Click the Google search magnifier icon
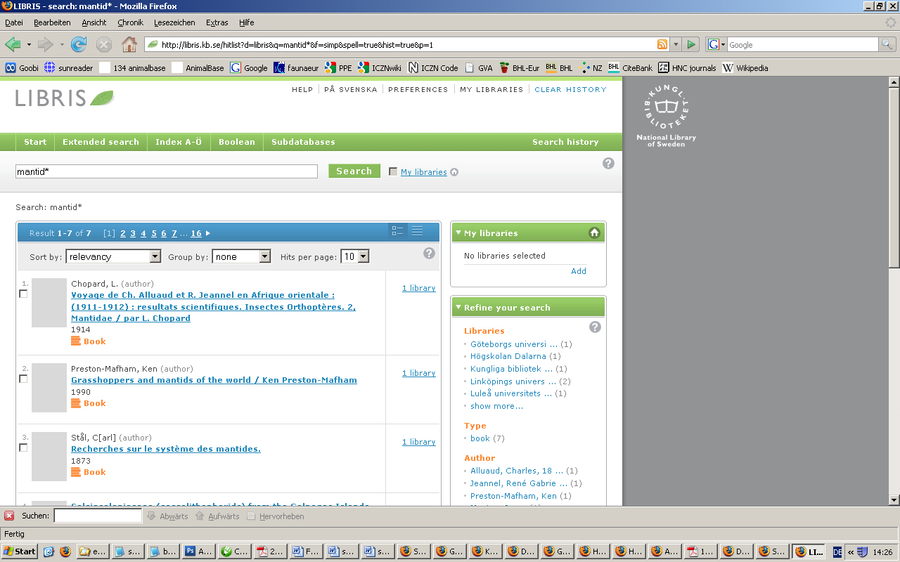900x562 pixels. [x=887, y=44]
